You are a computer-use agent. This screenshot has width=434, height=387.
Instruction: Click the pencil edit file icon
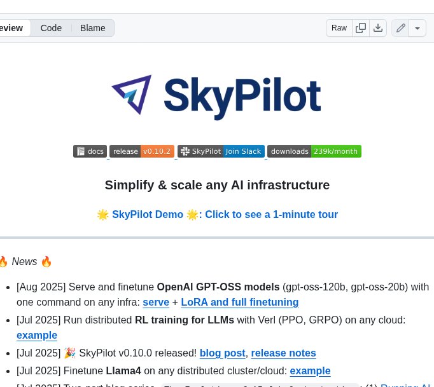click(x=400, y=28)
